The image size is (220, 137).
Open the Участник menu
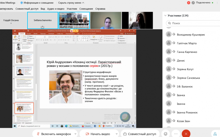[72, 9]
